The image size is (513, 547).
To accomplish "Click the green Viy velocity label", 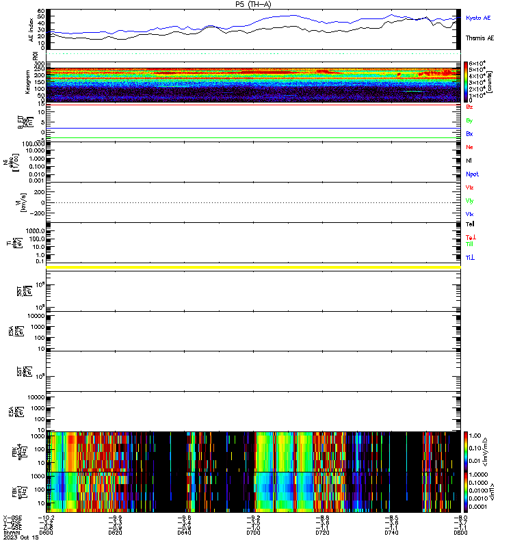I will [469, 201].
